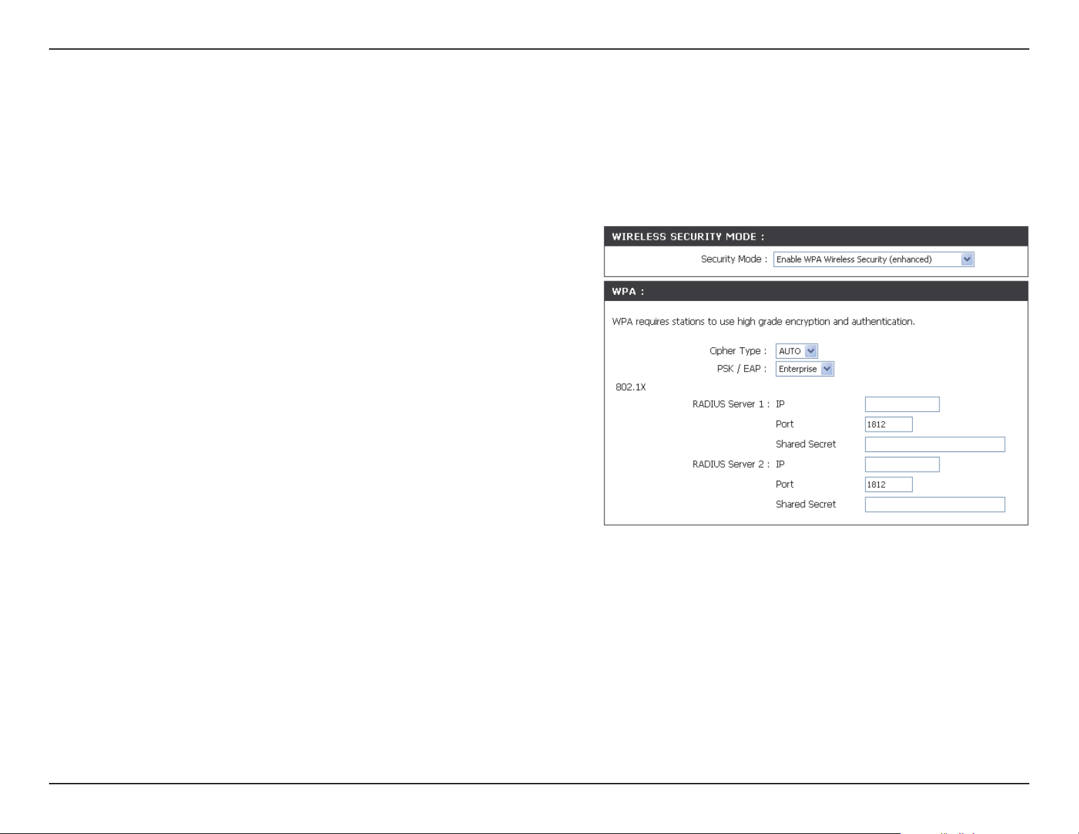Click the RADIUS Server 1 Port field
Image resolution: width=1079 pixels, height=834 pixels.
pos(888,424)
